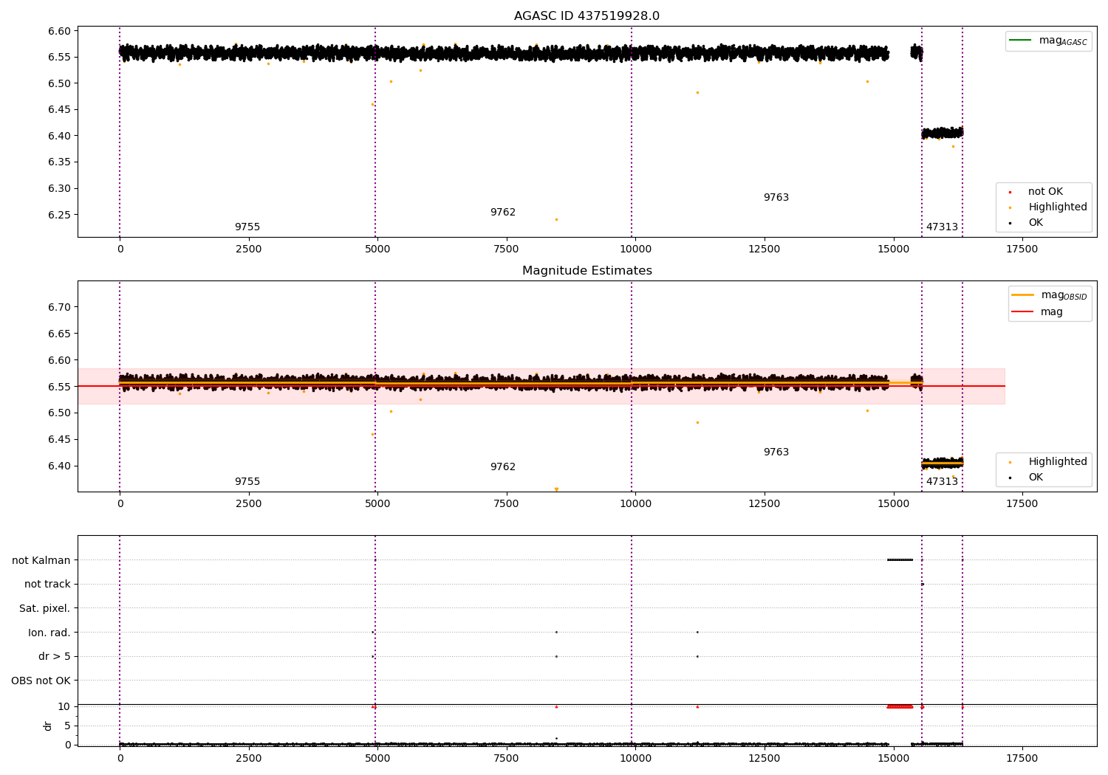Click OBSID label 9755 in the top plot
The height and width of the screenshot is (775, 1108).
pyautogui.click(x=247, y=227)
